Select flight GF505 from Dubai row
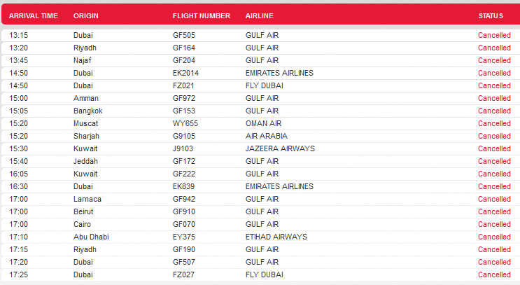 [x=260, y=35]
